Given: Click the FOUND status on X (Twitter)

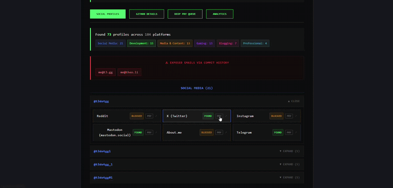Looking at the screenshot, I should coord(208,116).
